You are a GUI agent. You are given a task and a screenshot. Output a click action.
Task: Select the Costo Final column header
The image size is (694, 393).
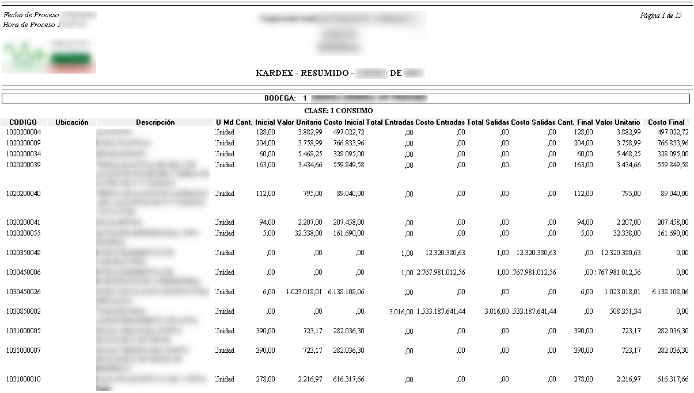(666, 122)
